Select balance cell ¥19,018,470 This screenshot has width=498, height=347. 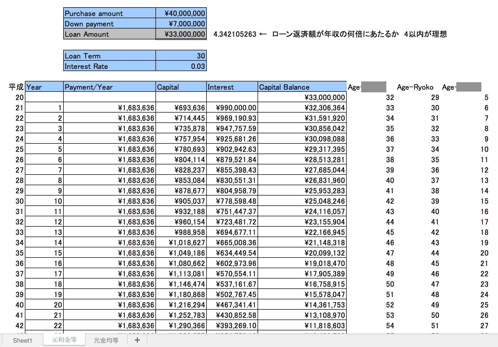[x=302, y=263]
